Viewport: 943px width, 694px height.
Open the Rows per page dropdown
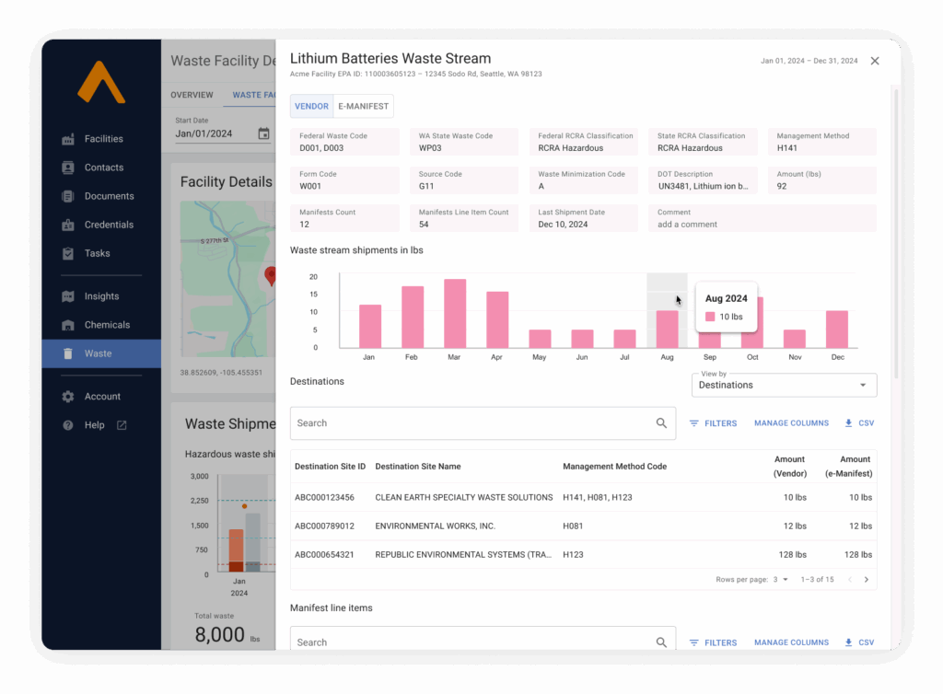[780, 580]
